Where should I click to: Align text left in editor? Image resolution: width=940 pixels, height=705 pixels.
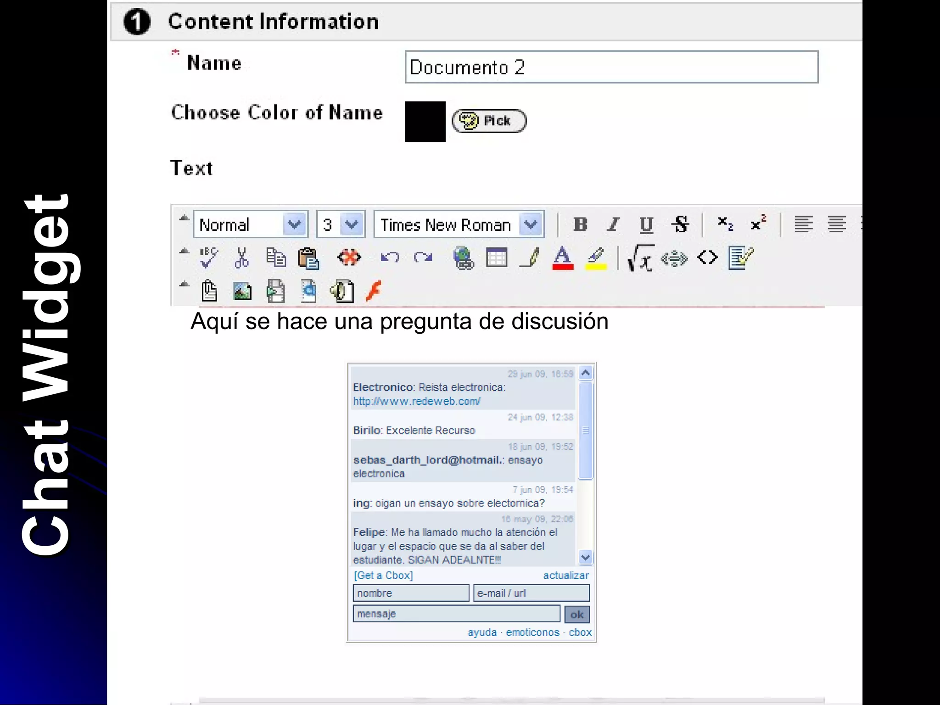click(x=803, y=224)
